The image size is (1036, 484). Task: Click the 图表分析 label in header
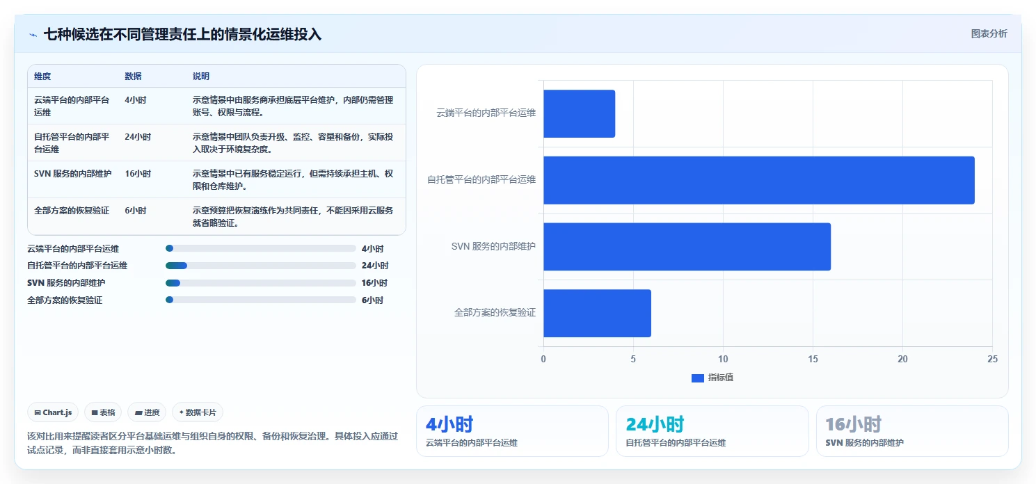pos(989,34)
